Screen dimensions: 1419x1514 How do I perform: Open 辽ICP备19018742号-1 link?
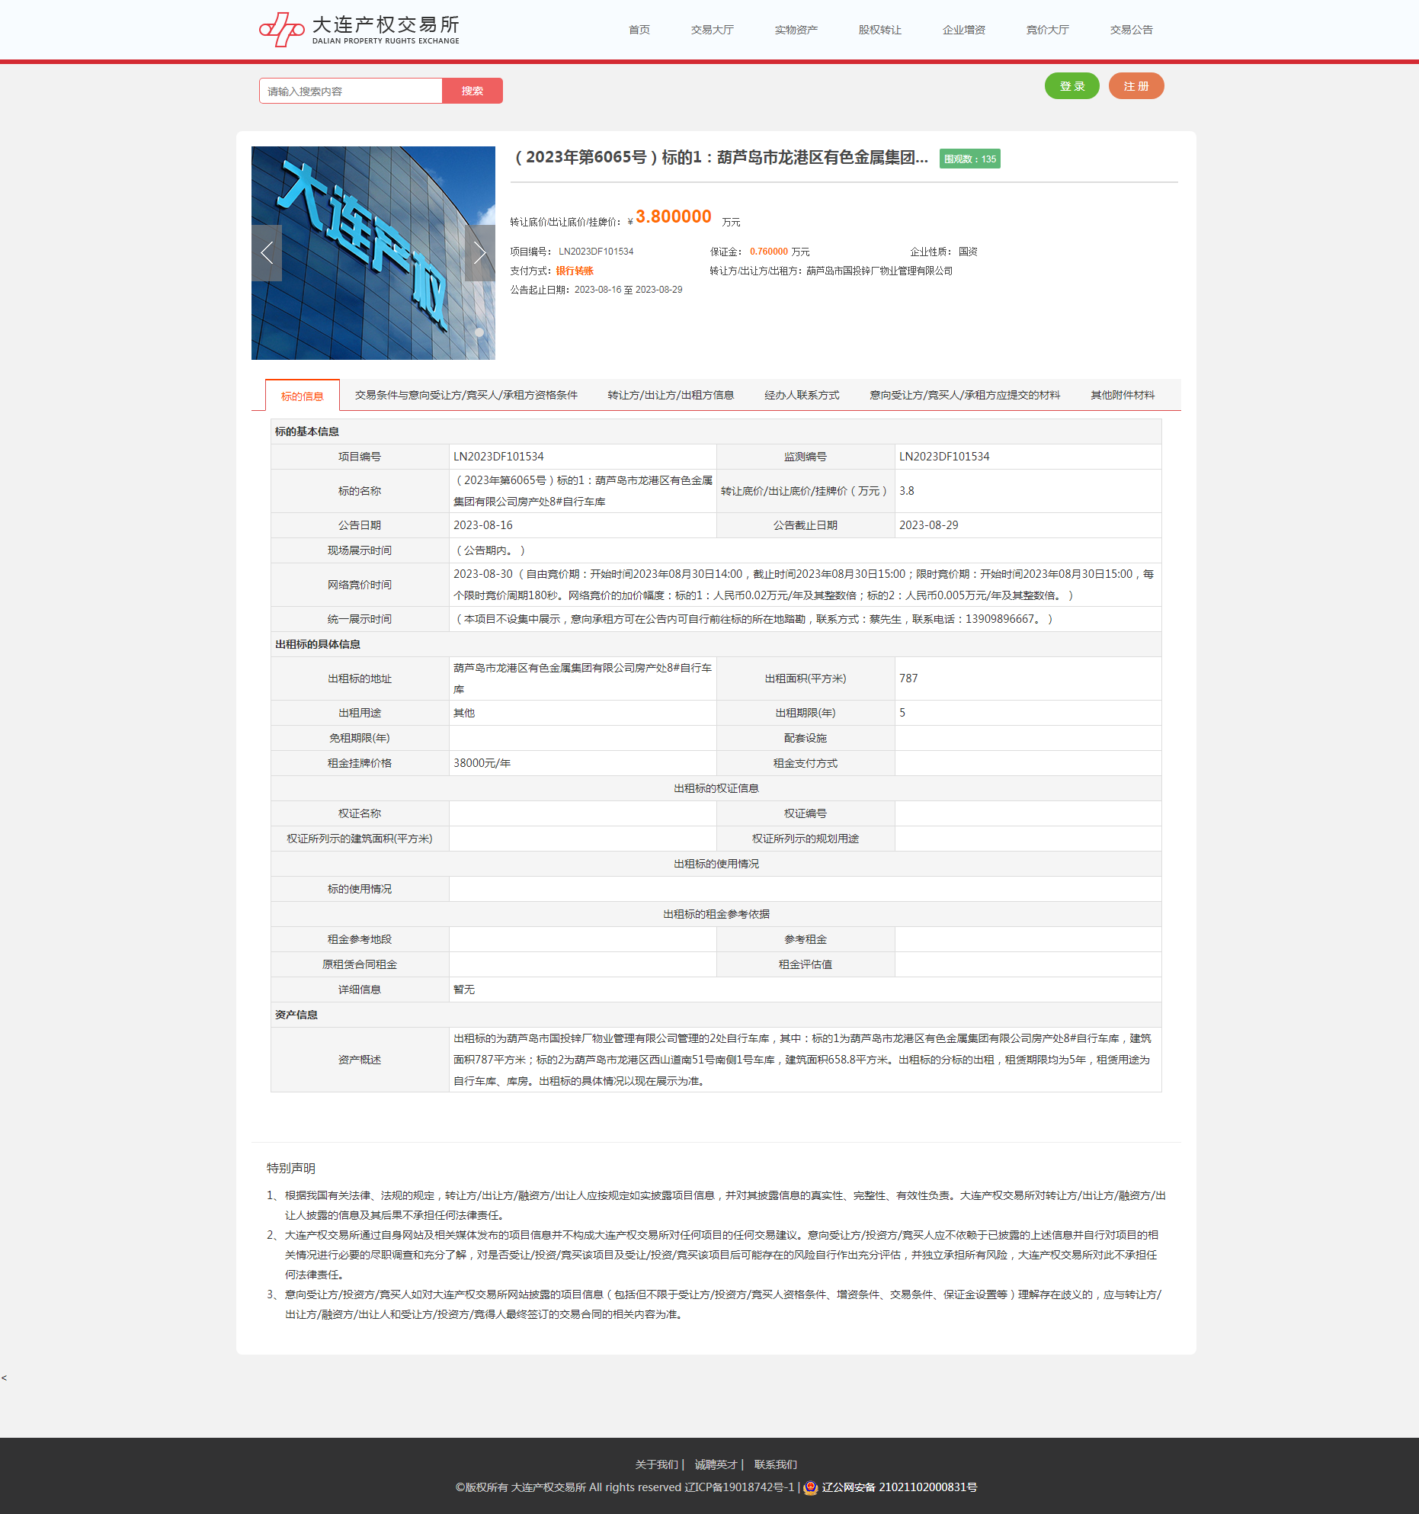(x=739, y=1487)
